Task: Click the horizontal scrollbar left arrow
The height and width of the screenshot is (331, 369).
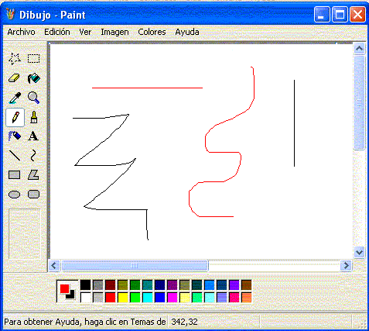Action: [x=54, y=265]
